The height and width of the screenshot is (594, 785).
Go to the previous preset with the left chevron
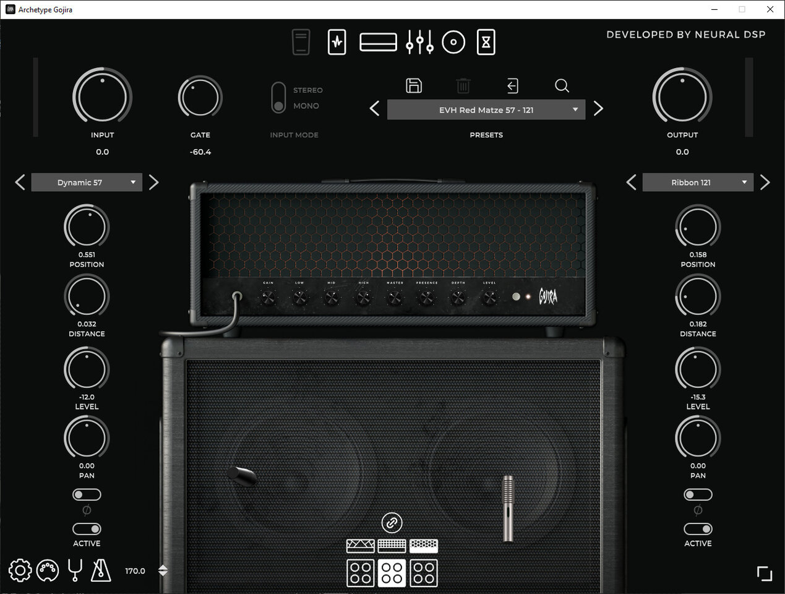tap(374, 109)
